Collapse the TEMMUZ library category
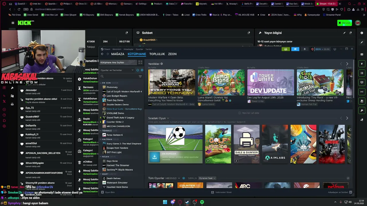Image resolution: width=367 pixels, height=206 pixels. [x=101, y=130]
